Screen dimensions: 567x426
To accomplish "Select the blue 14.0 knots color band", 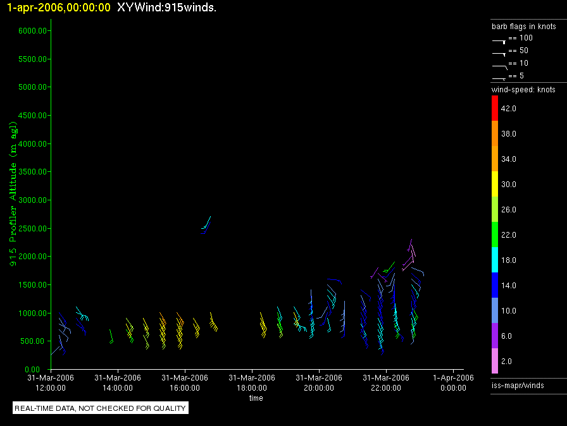I will pyautogui.click(x=495, y=285).
